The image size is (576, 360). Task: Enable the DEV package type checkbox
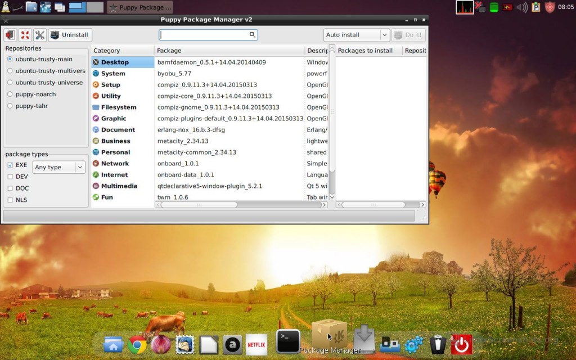click(10, 177)
